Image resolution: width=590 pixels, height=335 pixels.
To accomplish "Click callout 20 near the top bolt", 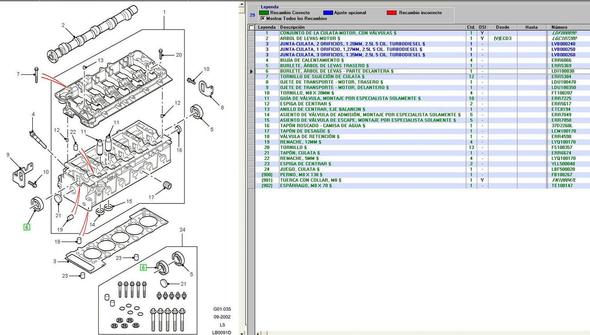I will [x=179, y=55].
